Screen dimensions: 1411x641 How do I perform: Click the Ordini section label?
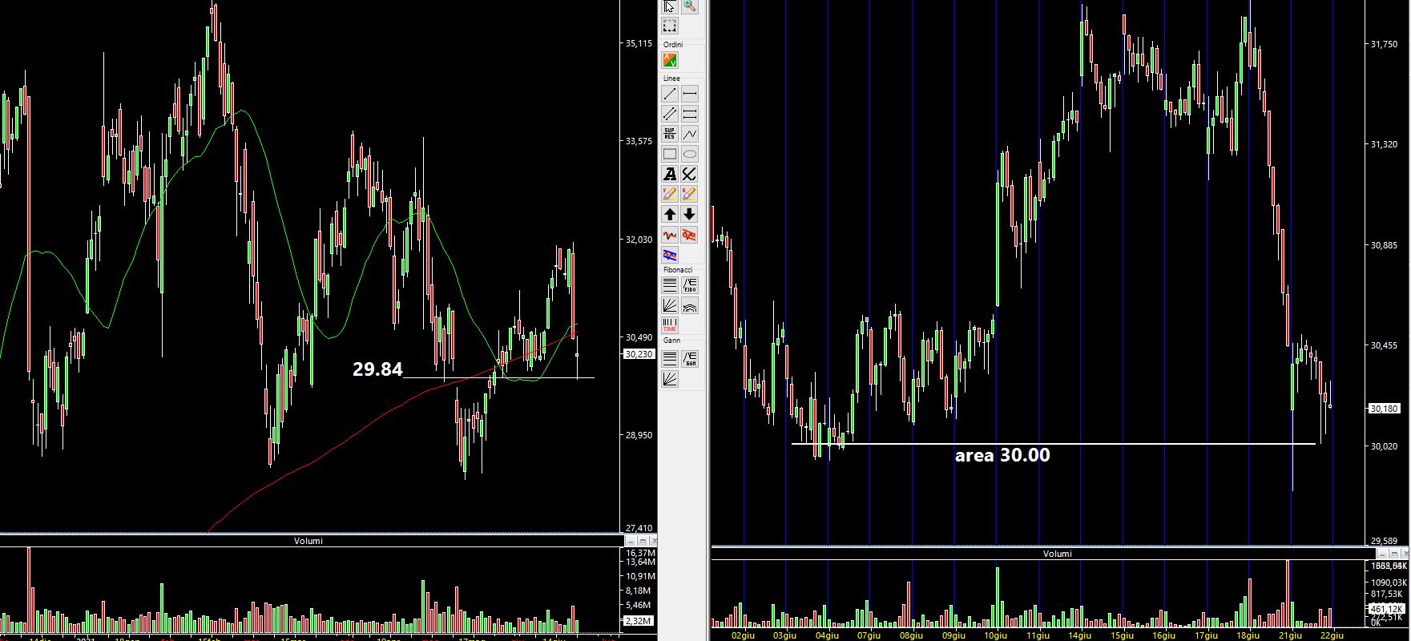point(673,44)
